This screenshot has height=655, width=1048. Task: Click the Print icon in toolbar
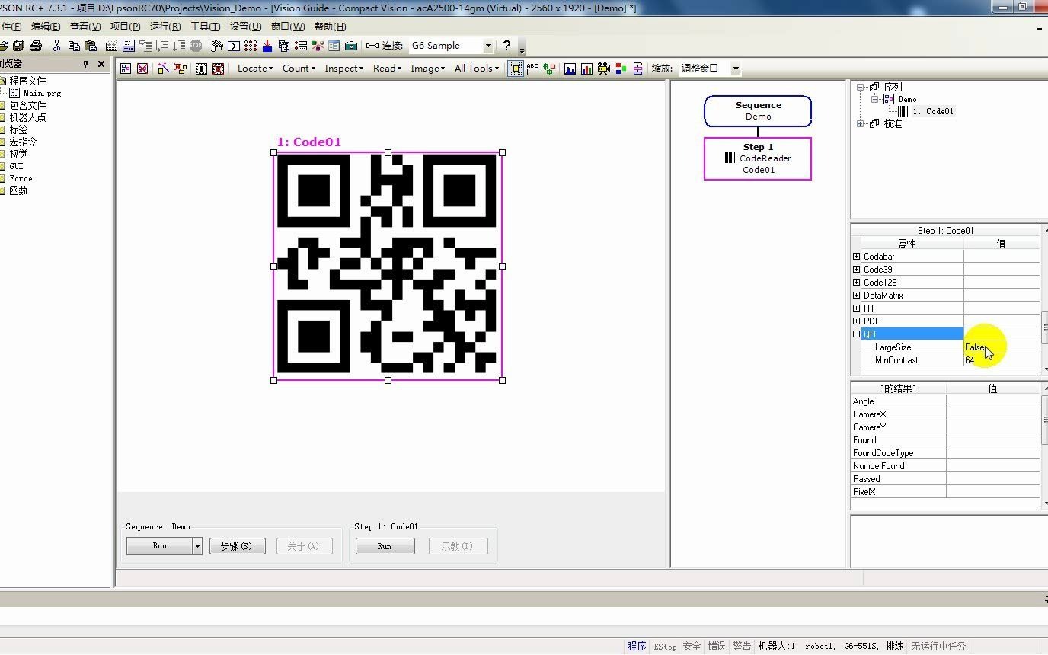[x=35, y=46]
